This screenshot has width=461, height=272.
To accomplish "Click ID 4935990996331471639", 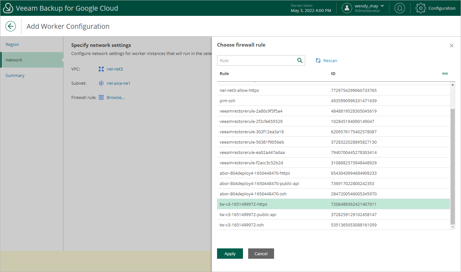I will pos(354,101).
